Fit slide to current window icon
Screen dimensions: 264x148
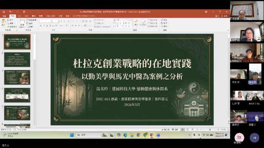[x=228, y=130]
